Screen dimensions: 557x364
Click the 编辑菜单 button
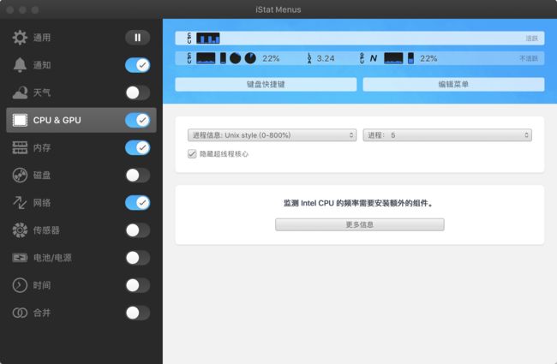tap(453, 84)
